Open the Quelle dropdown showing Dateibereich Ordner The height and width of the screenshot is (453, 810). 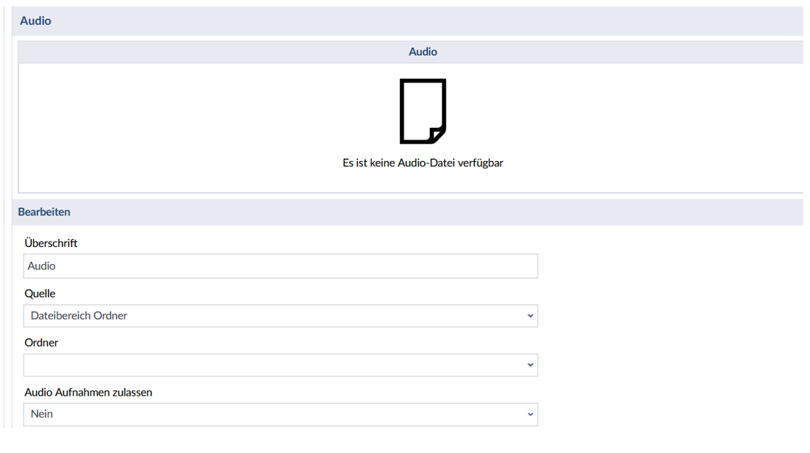pos(280,316)
